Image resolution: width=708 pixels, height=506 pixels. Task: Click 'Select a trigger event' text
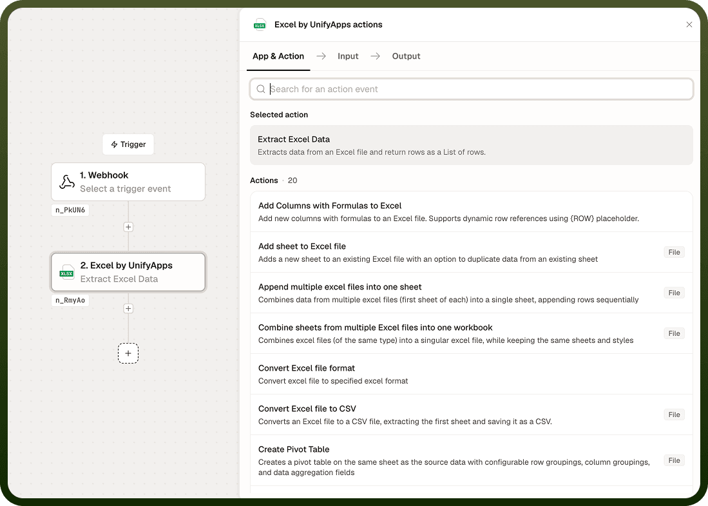(126, 188)
